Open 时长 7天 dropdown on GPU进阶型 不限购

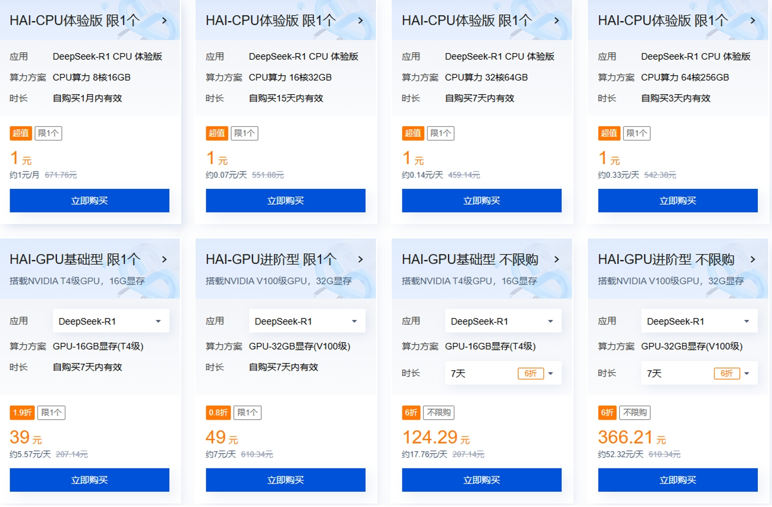[699, 373]
